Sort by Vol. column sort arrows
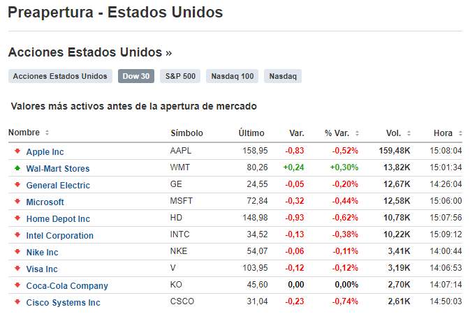This screenshot has width=470, height=314. 408,133
